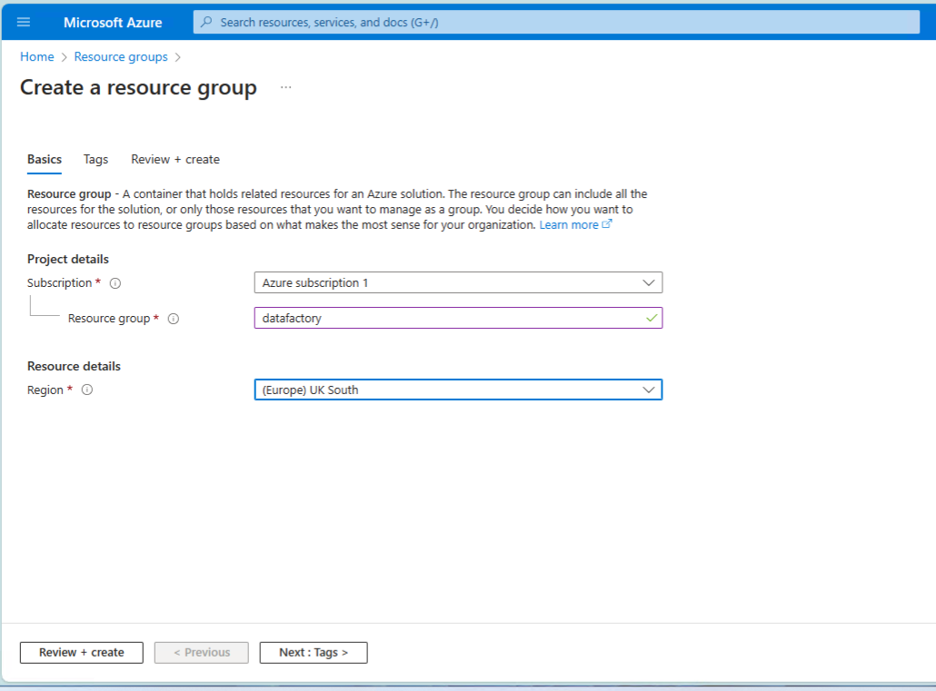Click the search magnifier icon
The image size is (936, 691).
(206, 22)
